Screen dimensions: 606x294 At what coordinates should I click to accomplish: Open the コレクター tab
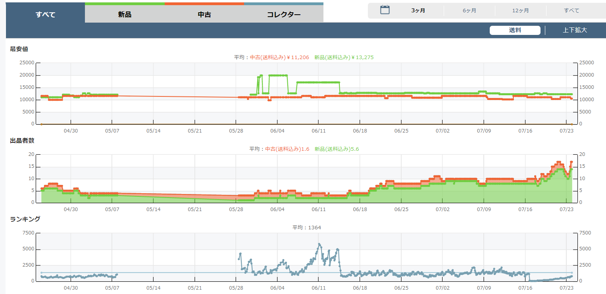tap(283, 15)
